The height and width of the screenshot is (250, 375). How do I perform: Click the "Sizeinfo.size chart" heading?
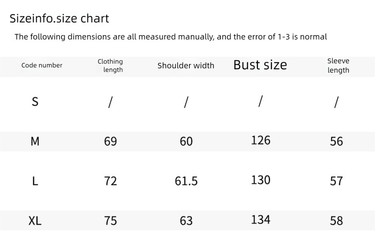60,19
